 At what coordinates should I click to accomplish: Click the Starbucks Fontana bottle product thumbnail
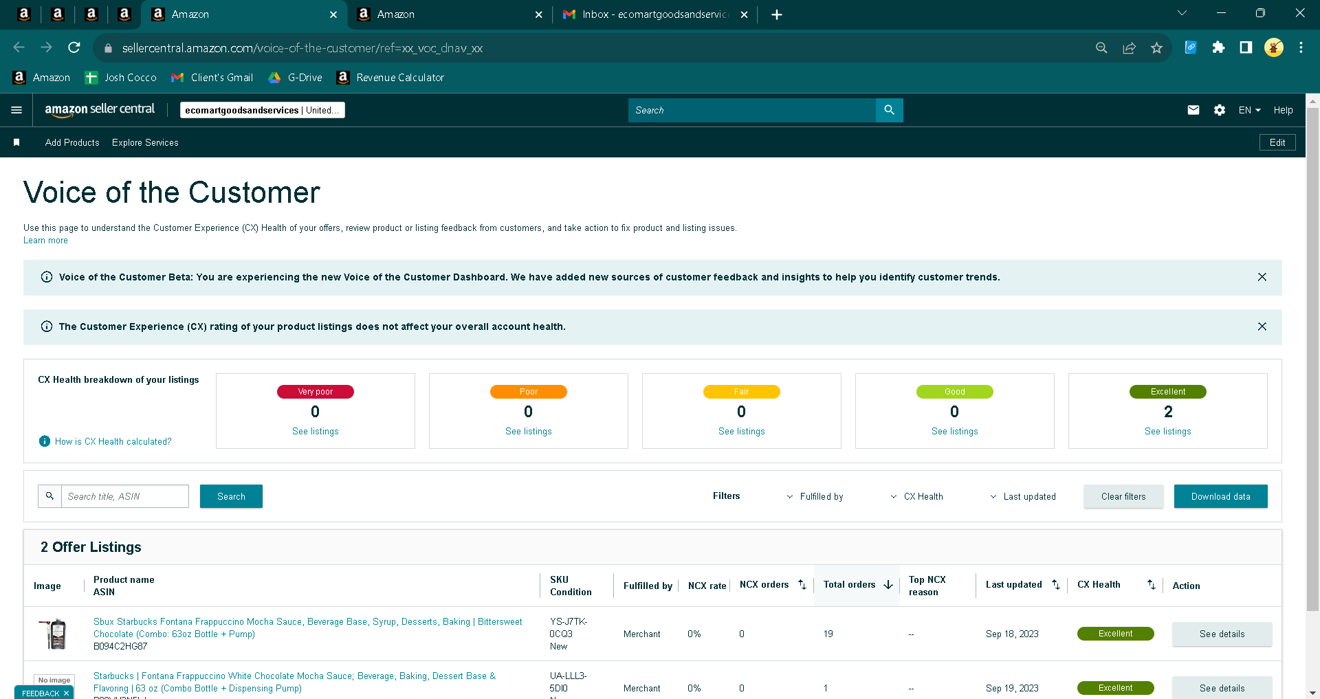click(x=54, y=634)
